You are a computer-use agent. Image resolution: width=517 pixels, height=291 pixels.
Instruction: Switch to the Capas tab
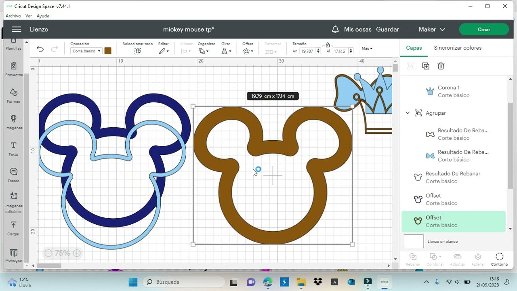tap(414, 48)
